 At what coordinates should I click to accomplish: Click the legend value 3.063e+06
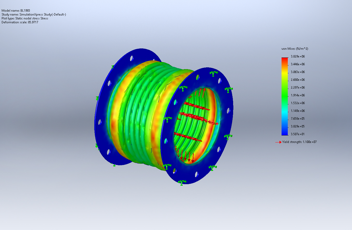click(298, 72)
